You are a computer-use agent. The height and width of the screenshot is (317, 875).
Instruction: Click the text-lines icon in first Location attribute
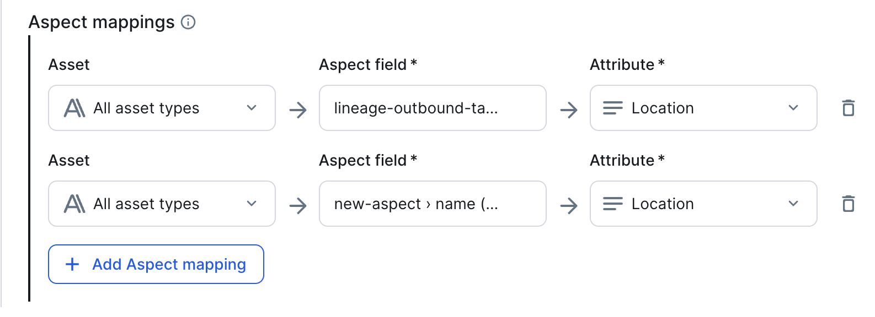[x=613, y=108]
